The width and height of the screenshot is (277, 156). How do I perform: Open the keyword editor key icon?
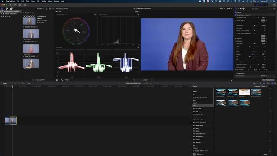pos(16,5)
